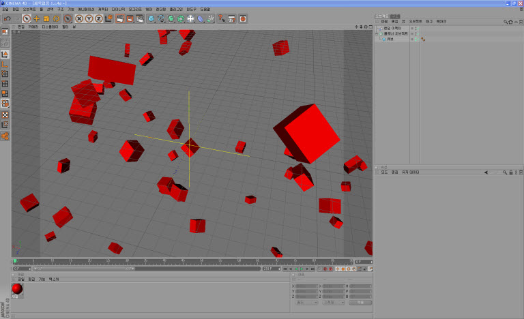Render to Picture Viewer icon

click(130, 18)
